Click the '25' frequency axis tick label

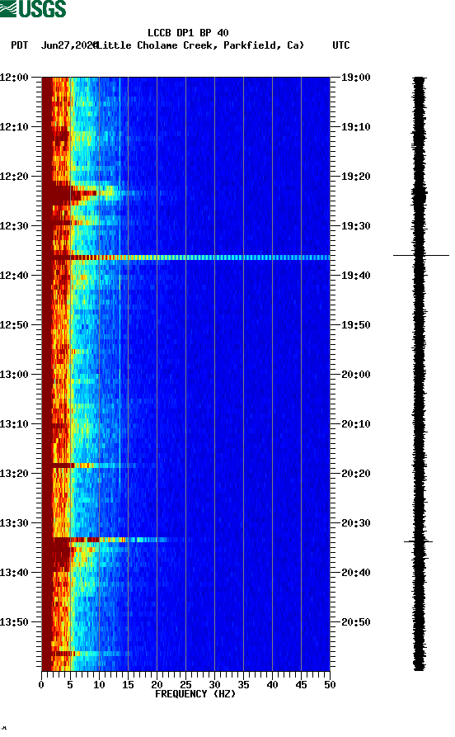pyautogui.click(x=185, y=685)
